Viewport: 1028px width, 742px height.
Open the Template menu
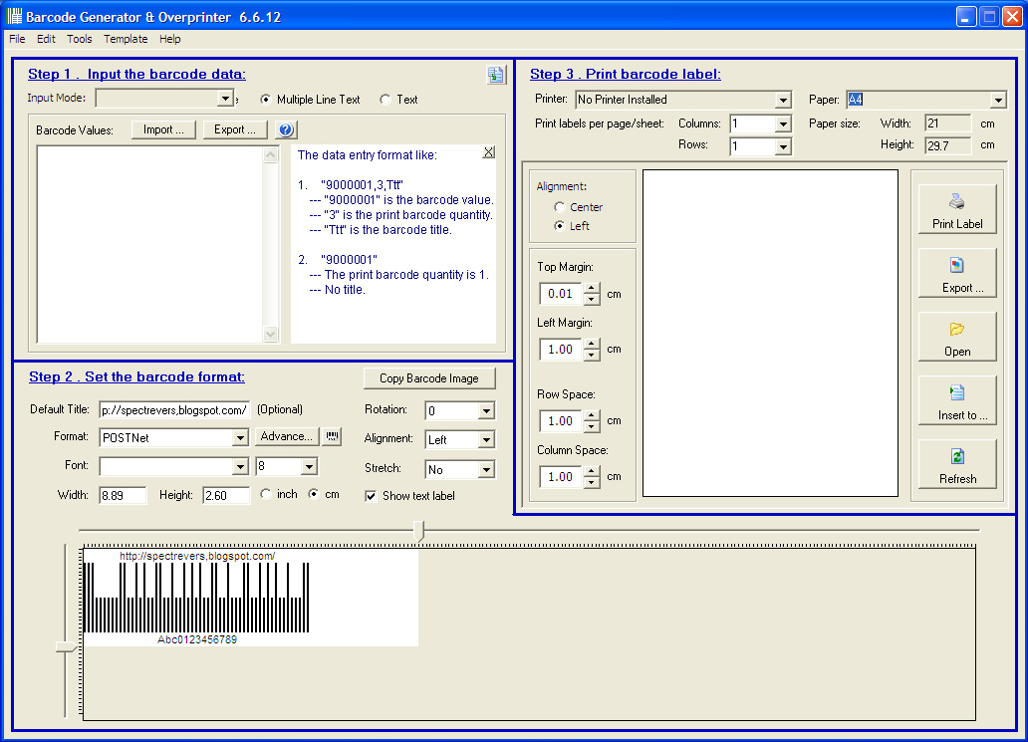click(126, 39)
